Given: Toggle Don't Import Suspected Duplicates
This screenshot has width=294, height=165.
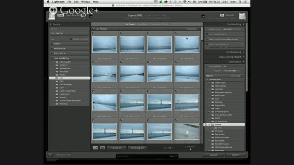Looking at the screenshot, I should point(207,39).
